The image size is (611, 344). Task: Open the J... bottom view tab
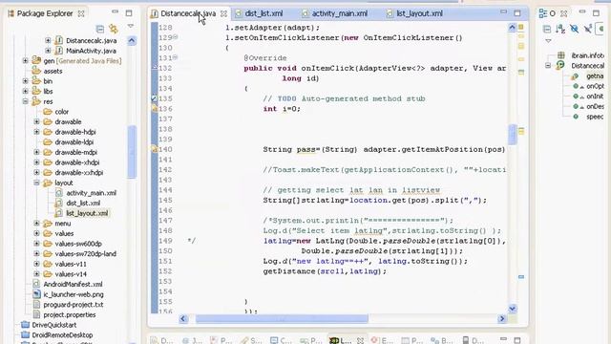point(193,340)
